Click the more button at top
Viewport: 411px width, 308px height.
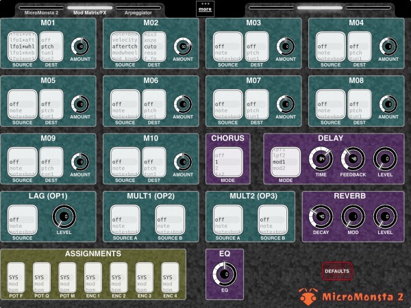click(x=205, y=9)
